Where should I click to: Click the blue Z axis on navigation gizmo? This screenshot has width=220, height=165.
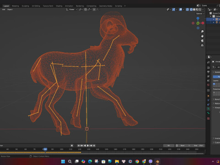[198, 18]
